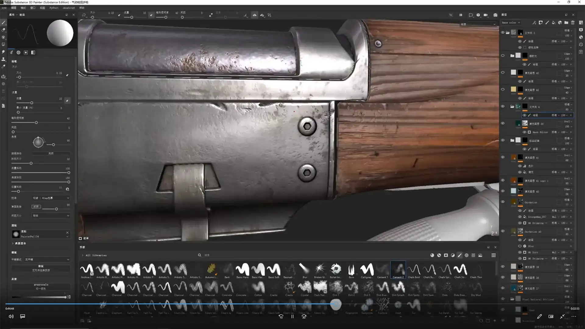Select the Smudge tool in left toolbar

click(4, 52)
